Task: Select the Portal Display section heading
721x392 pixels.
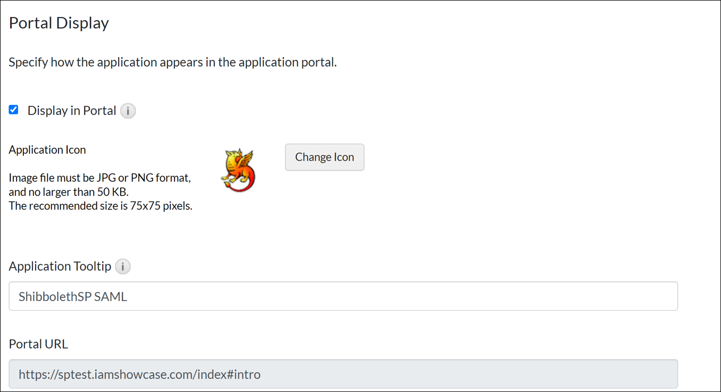Action: (x=59, y=23)
